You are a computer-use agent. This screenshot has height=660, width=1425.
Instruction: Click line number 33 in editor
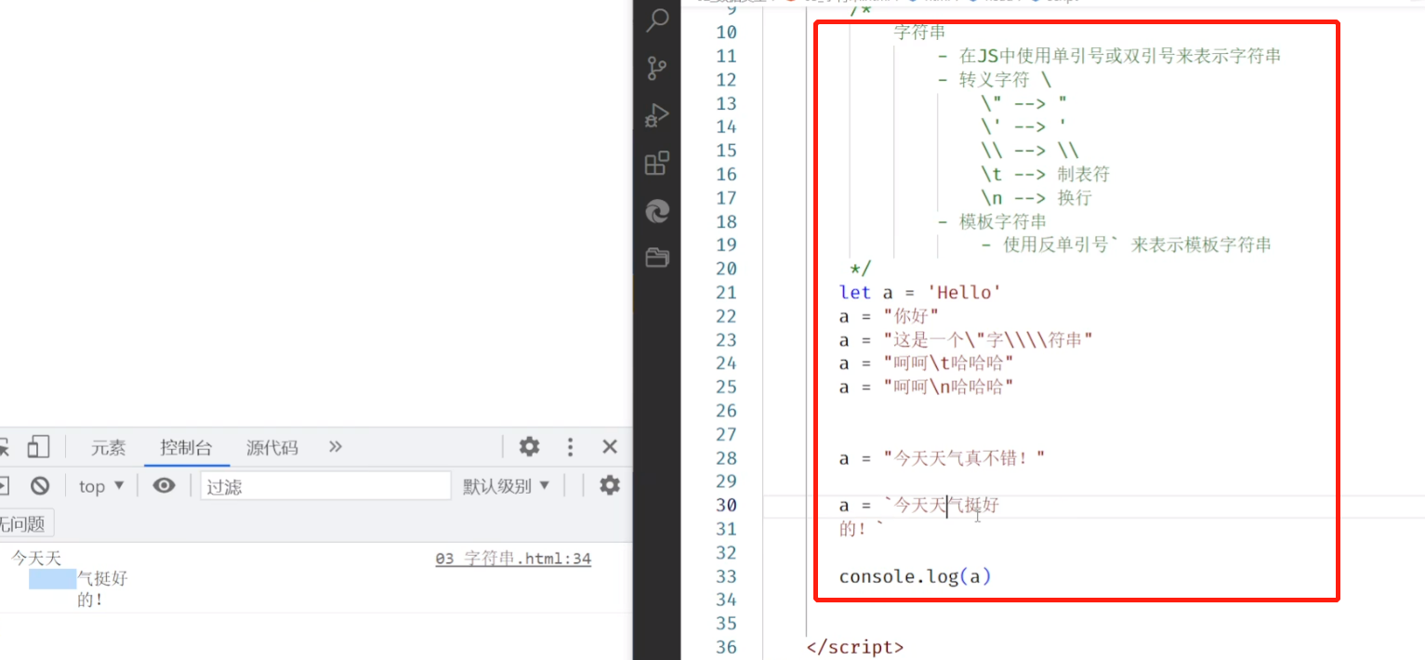coord(726,575)
